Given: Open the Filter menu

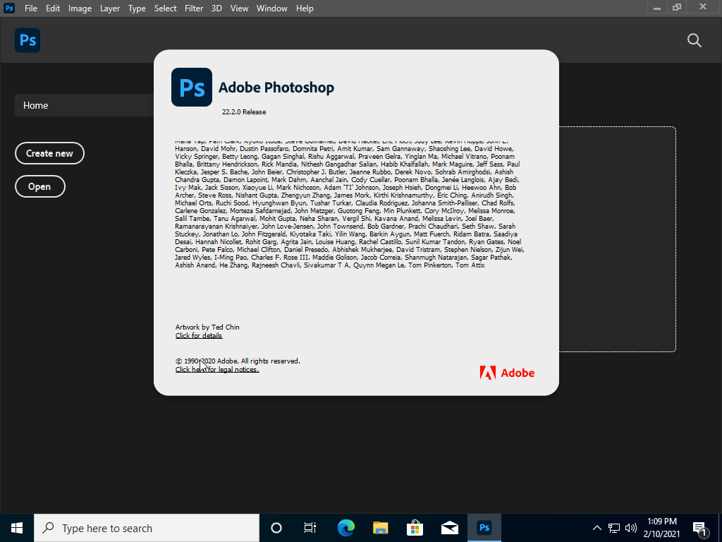Looking at the screenshot, I should tap(194, 8).
